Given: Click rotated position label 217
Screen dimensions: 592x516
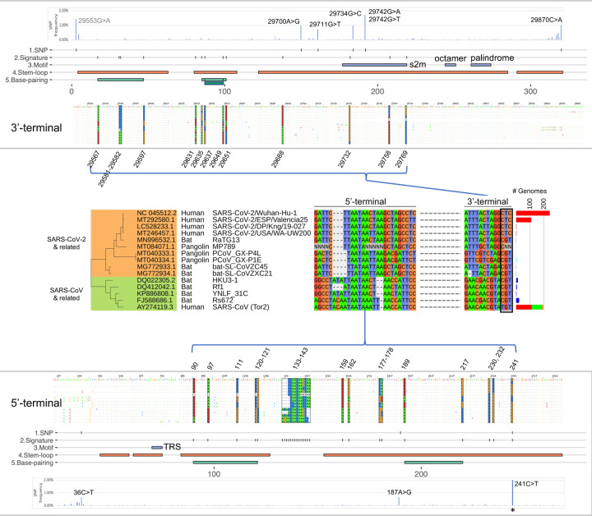Looking at the screenshot, I should pos(465,364).
